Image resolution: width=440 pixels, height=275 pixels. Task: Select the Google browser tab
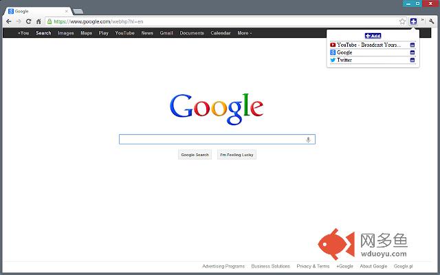coord(38,11)
